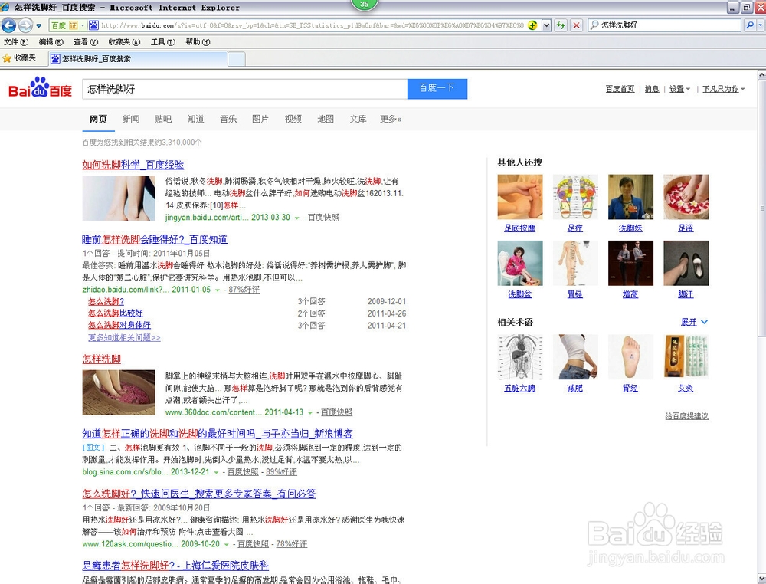
Task: Open result 睡前怎样洗脚会睡得好?_百度知道
Action: coord(155,239)
